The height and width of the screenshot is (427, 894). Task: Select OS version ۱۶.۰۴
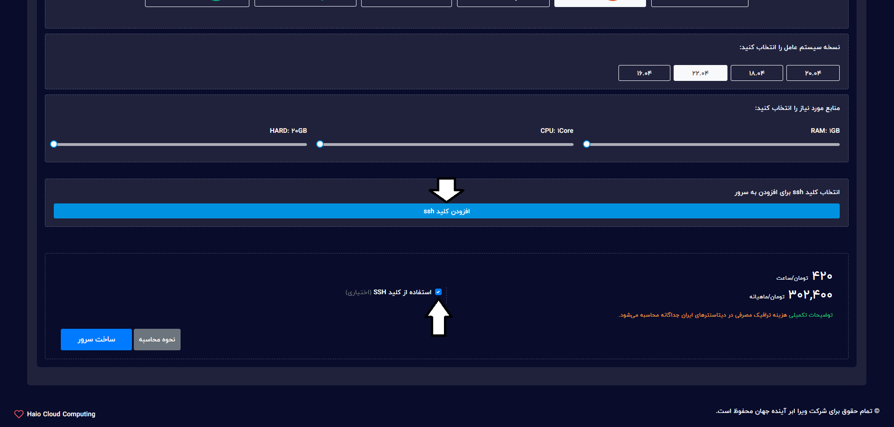(x=644, y=73)
